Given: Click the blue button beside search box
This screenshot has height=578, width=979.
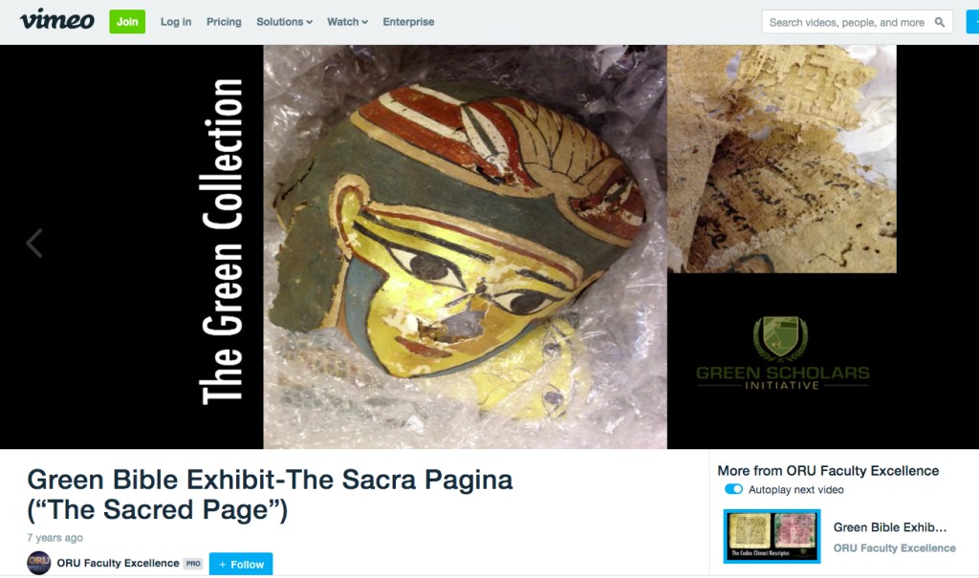Looking at the screenshot, I should [x=972, y=22].
